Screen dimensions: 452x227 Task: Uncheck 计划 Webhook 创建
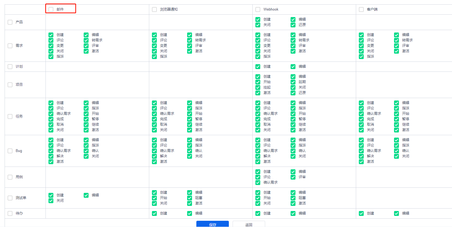tap(258, 67)
